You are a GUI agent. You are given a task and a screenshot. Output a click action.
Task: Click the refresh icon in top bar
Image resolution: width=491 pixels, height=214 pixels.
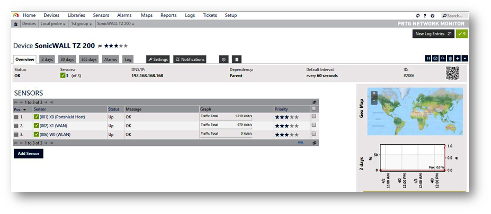coord(418,16)
